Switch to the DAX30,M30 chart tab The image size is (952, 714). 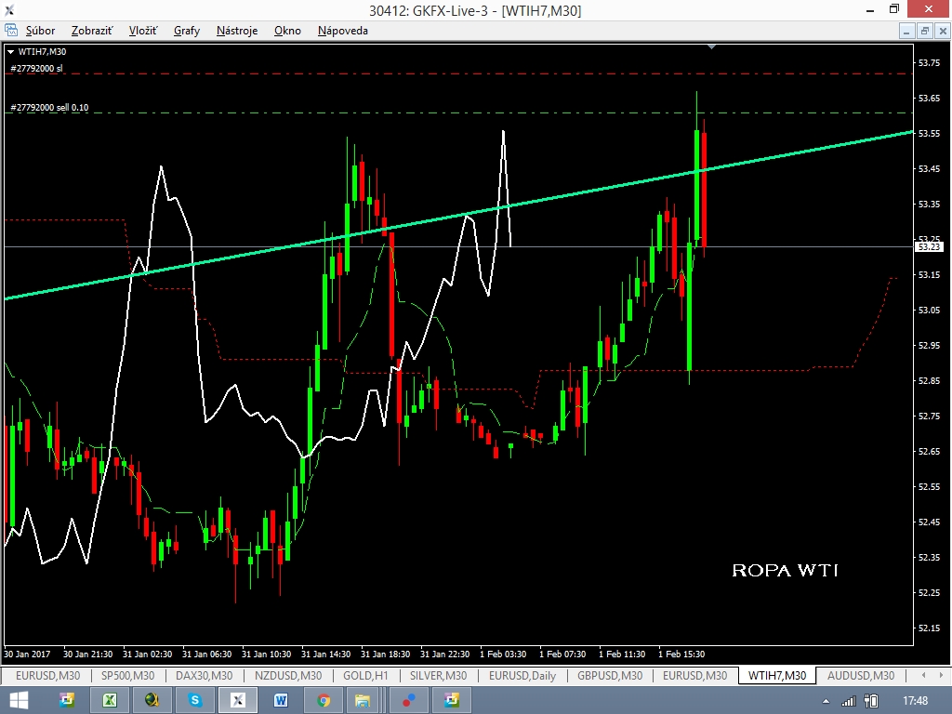point(204,675)
